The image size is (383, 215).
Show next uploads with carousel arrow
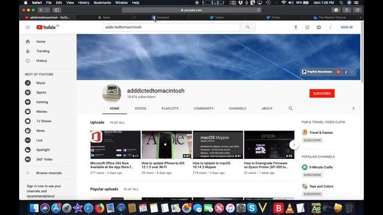tap(294, 145)
